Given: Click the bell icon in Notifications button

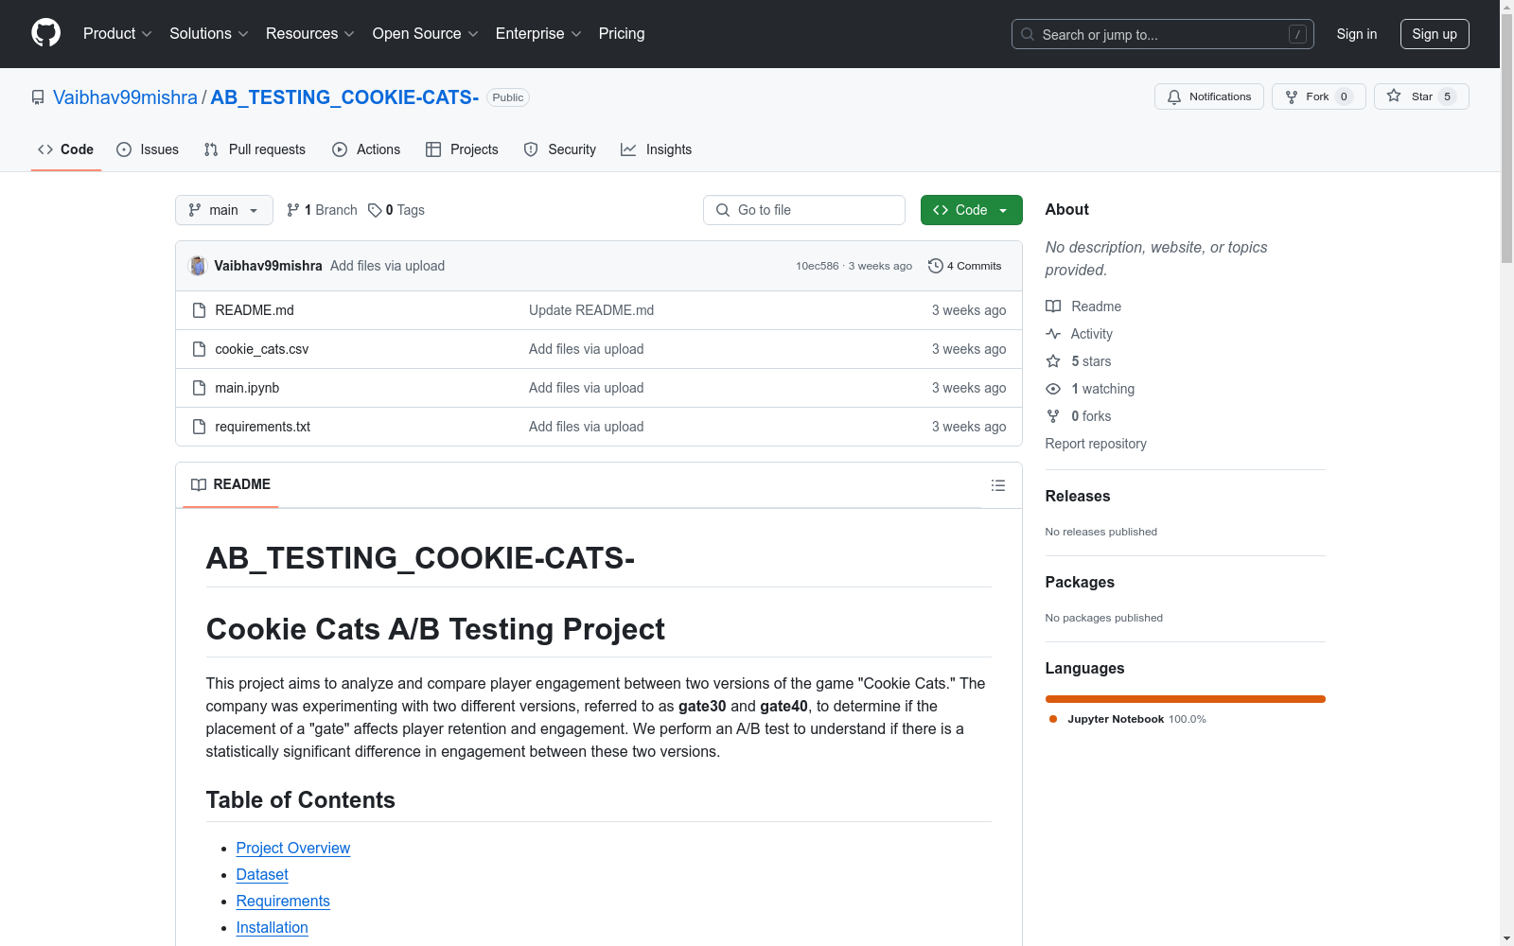Looking at the screenshot, I should pyautogui.click(x=1174, y=96).
